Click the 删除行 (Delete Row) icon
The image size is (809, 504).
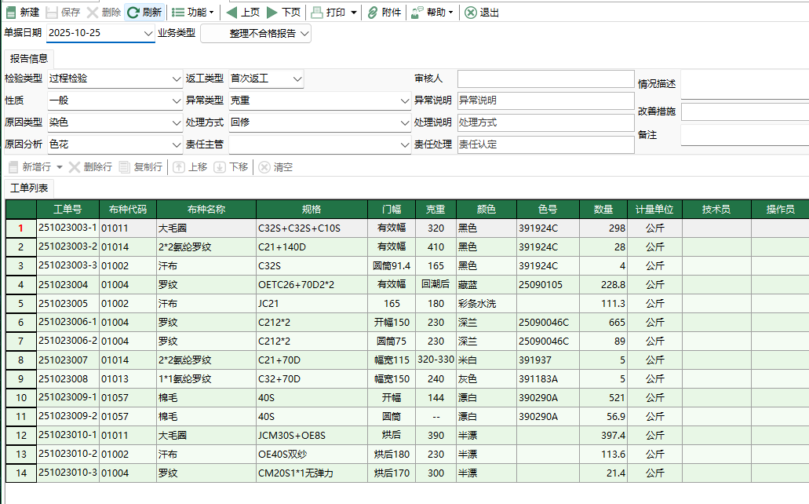coord(85,166)
